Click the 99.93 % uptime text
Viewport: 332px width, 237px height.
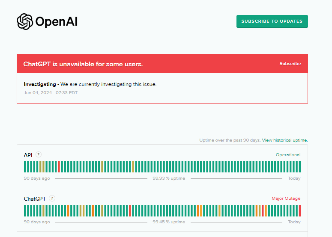coord(169,178)
